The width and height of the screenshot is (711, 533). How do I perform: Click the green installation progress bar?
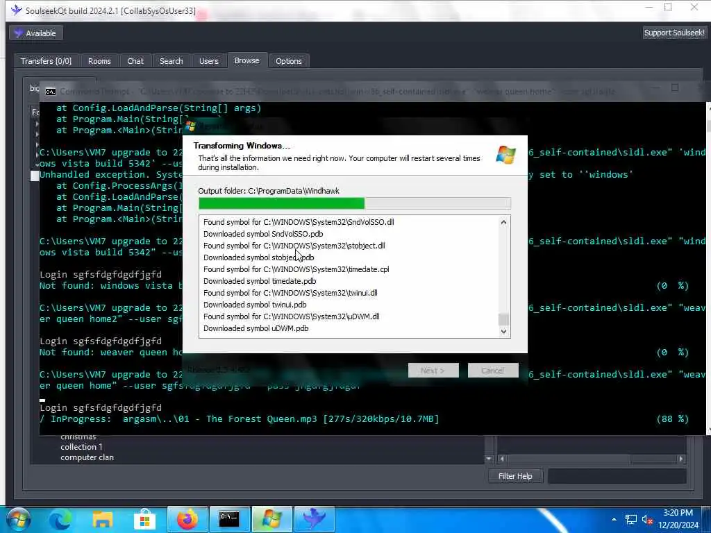[355, 203]
